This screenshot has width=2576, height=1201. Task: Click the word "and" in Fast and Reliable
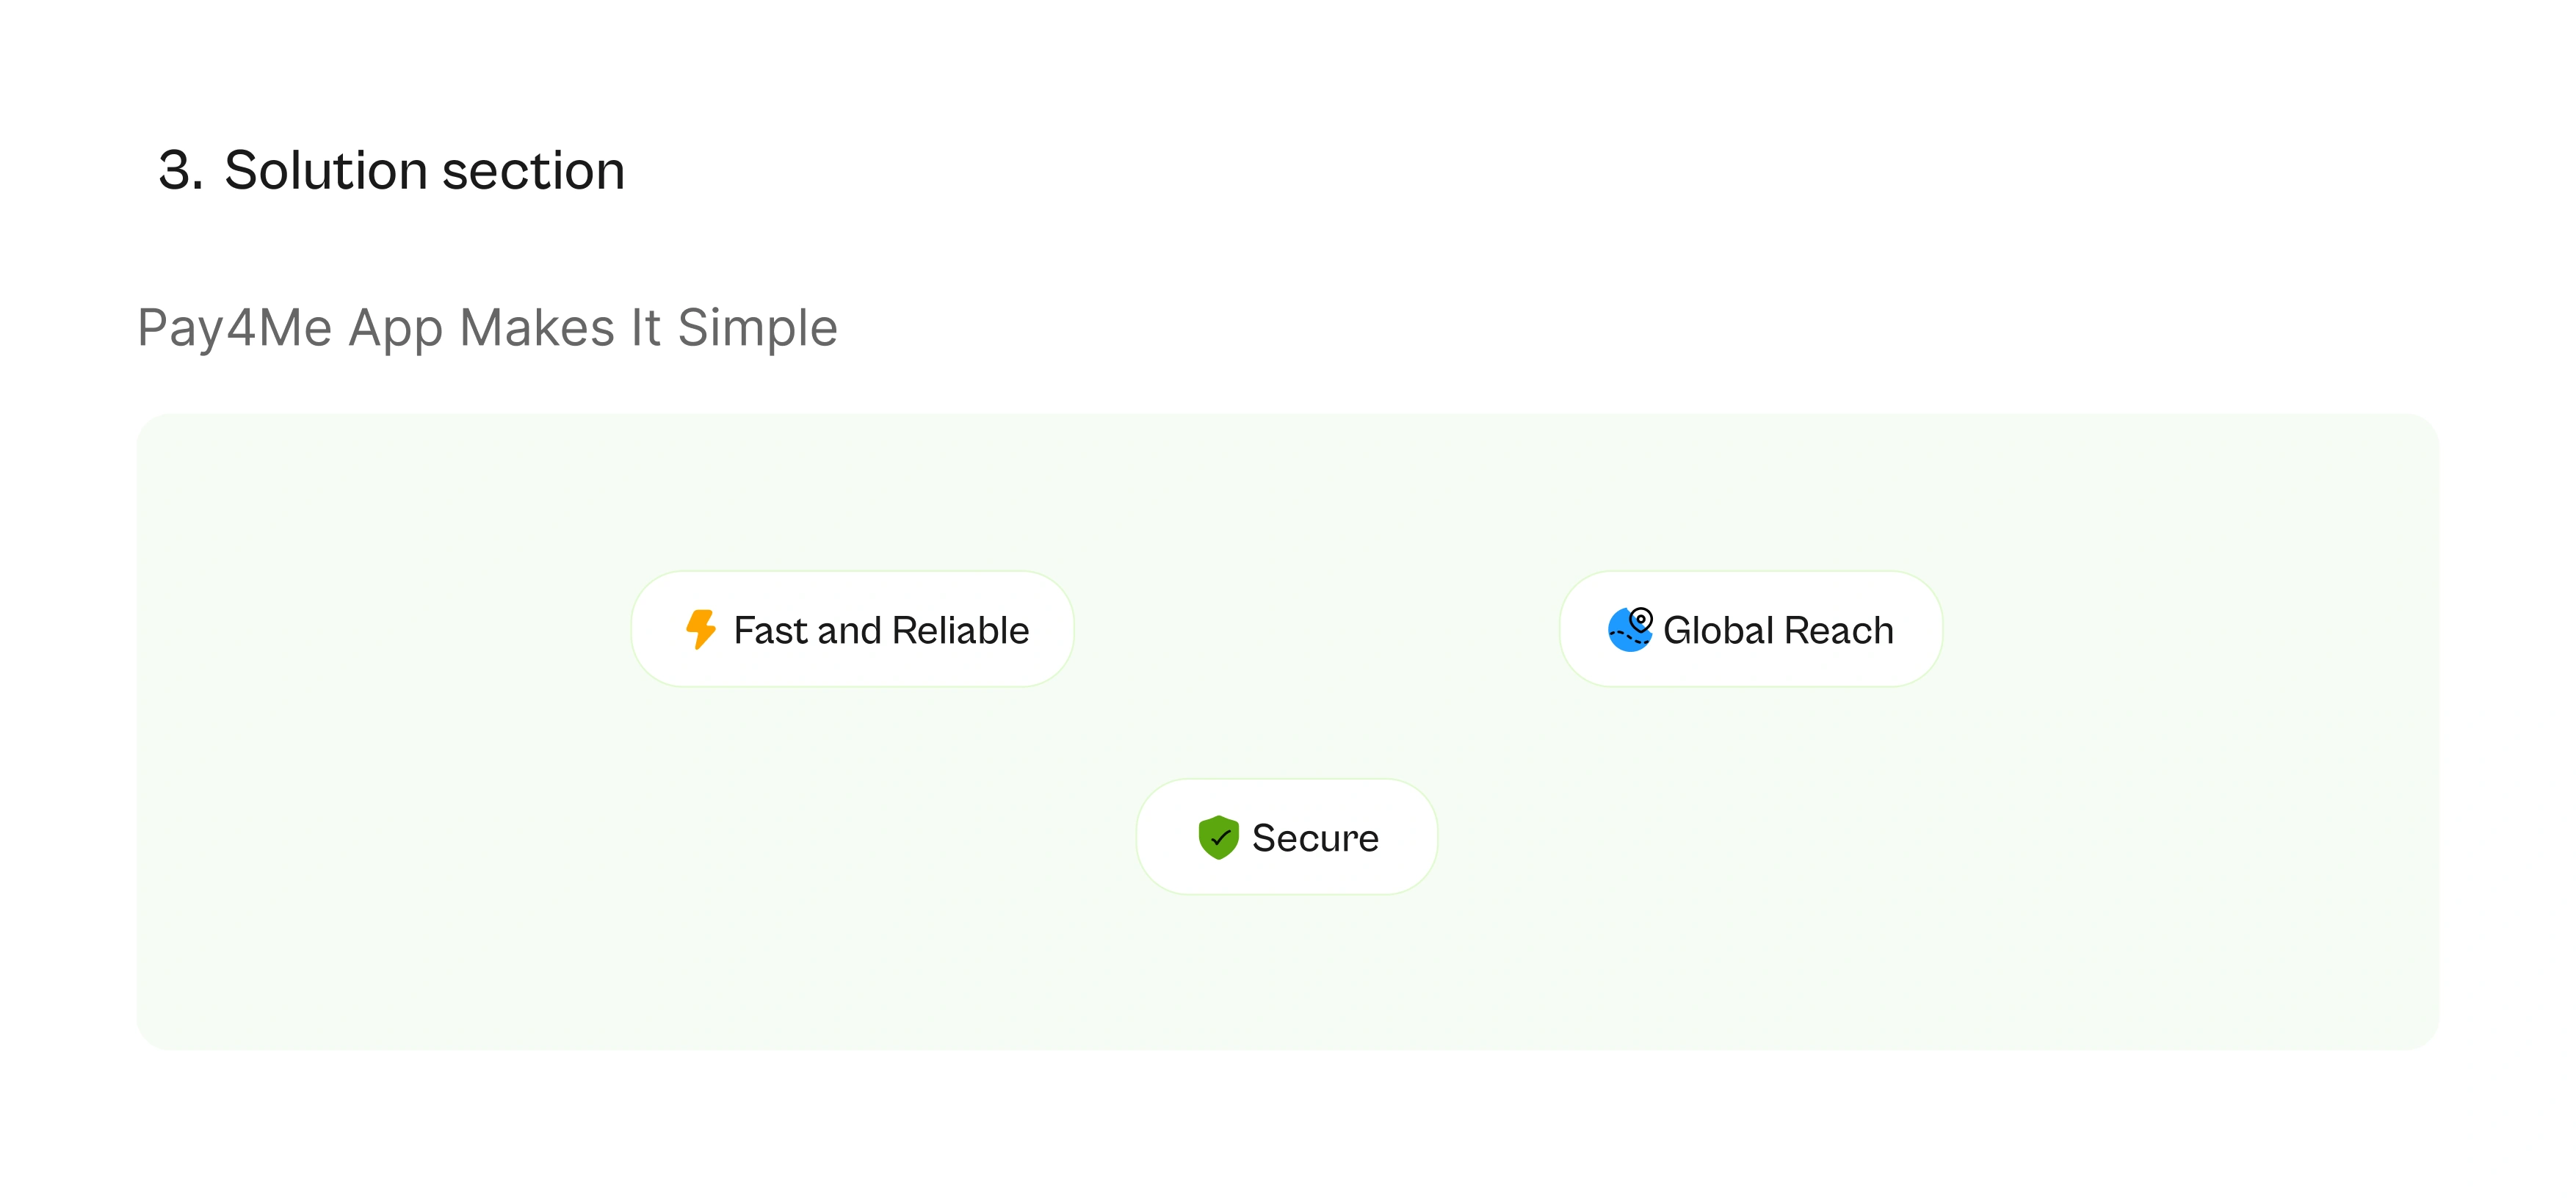(x=849, y=631)
